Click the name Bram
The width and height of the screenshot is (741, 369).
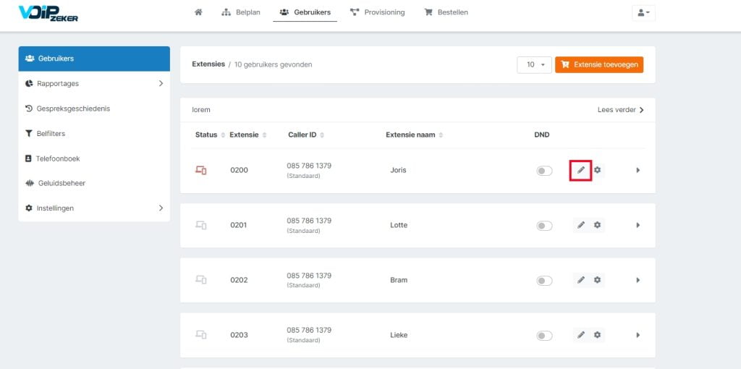399,280
